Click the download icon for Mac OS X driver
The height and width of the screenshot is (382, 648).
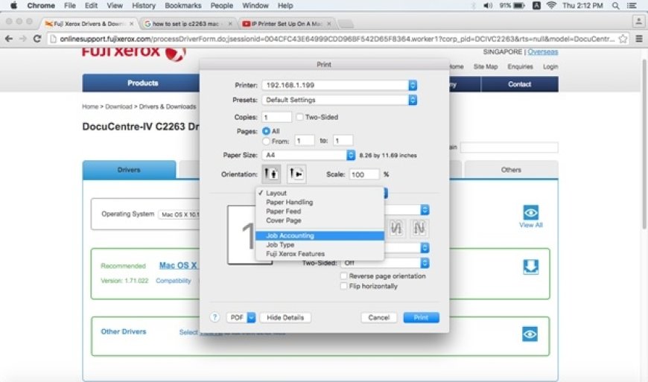tap(530, 267)
